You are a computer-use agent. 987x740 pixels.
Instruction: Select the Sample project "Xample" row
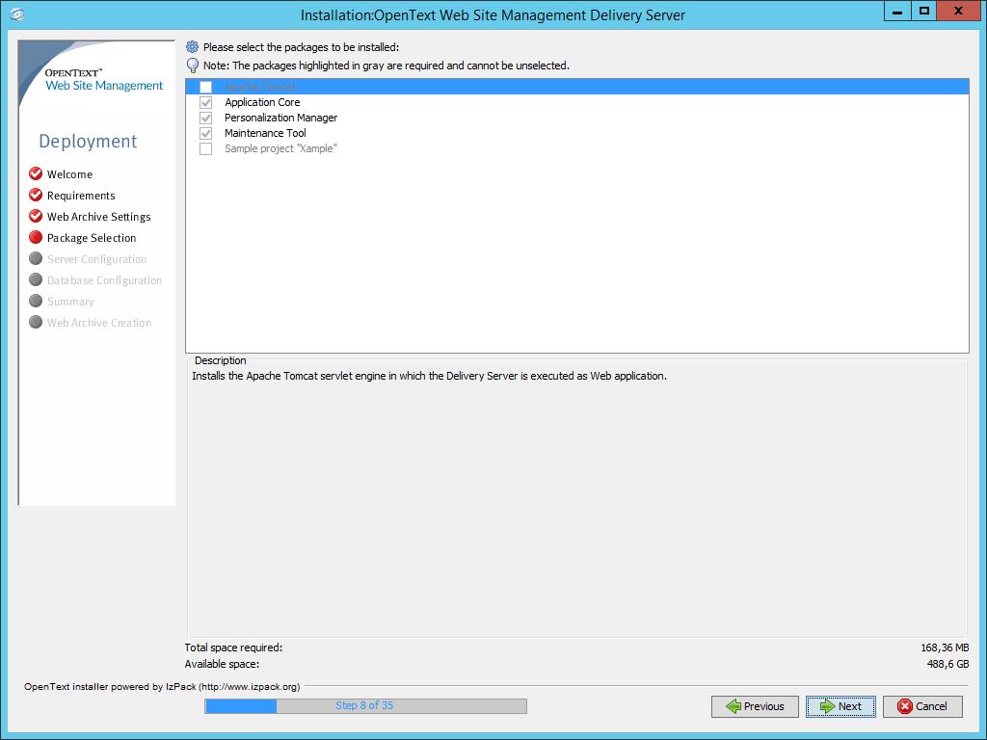tap(577, 148)
